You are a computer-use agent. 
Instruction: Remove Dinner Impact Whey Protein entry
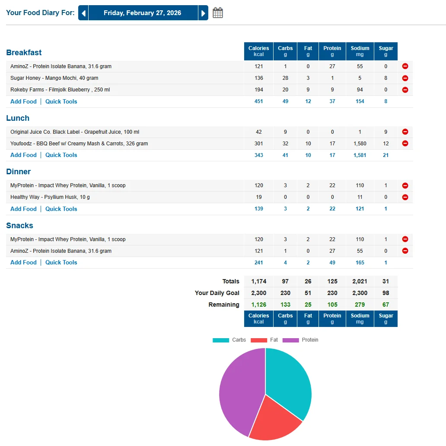click(405, 185)
